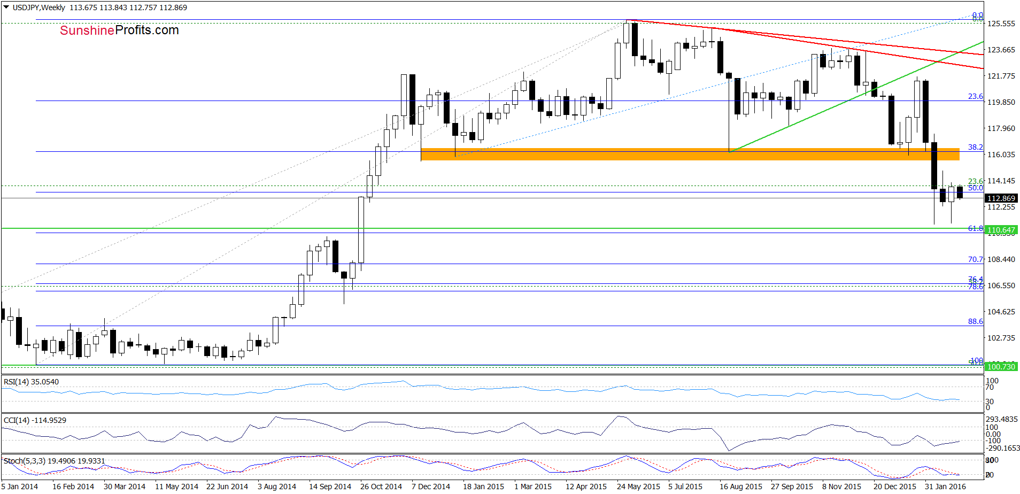Viewport: 1020px width, 494px height.
Task: Click the green 100.730 price level label
Action: [x=1001, y=366]
